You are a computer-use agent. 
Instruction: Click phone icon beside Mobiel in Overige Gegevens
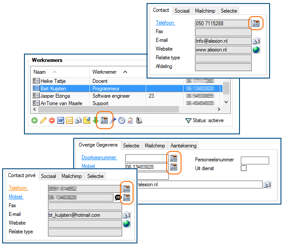tap(174, 167)
